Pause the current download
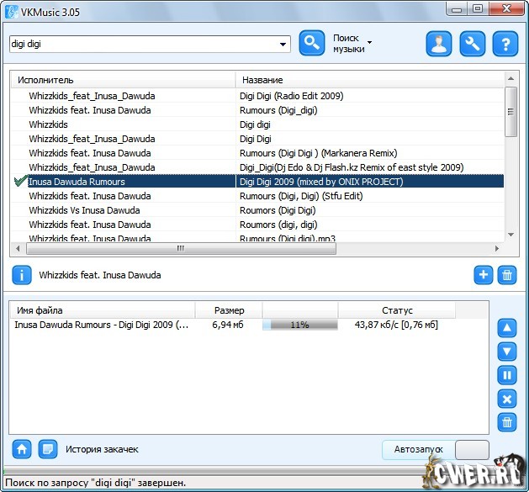 (x=507, y=375)
